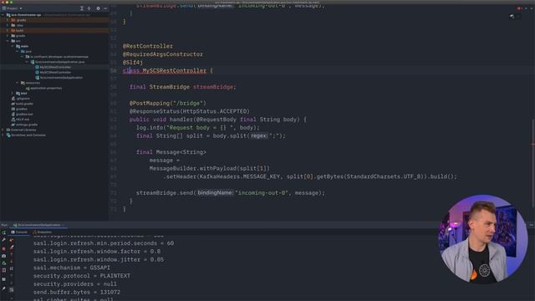This screenshot has height=301, width=535.
Task: Click the bindingName: hint on line 71
Action: click(x=216, y=193)
